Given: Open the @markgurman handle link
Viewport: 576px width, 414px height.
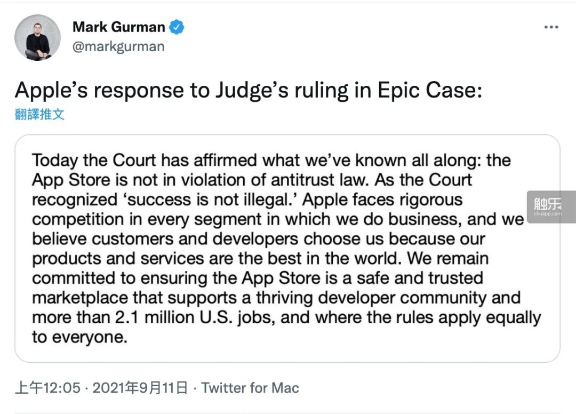Looking at the screenshot, I should click(118, 46).
